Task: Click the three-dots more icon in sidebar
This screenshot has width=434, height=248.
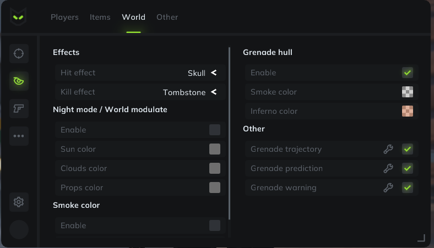Action: click(19, 136)
